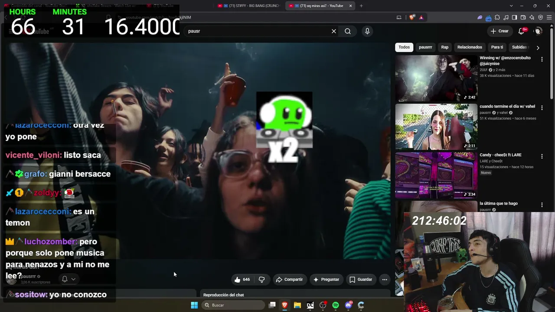
Task: Open the Brave main hamburger menu
Action: pos(549,17)
